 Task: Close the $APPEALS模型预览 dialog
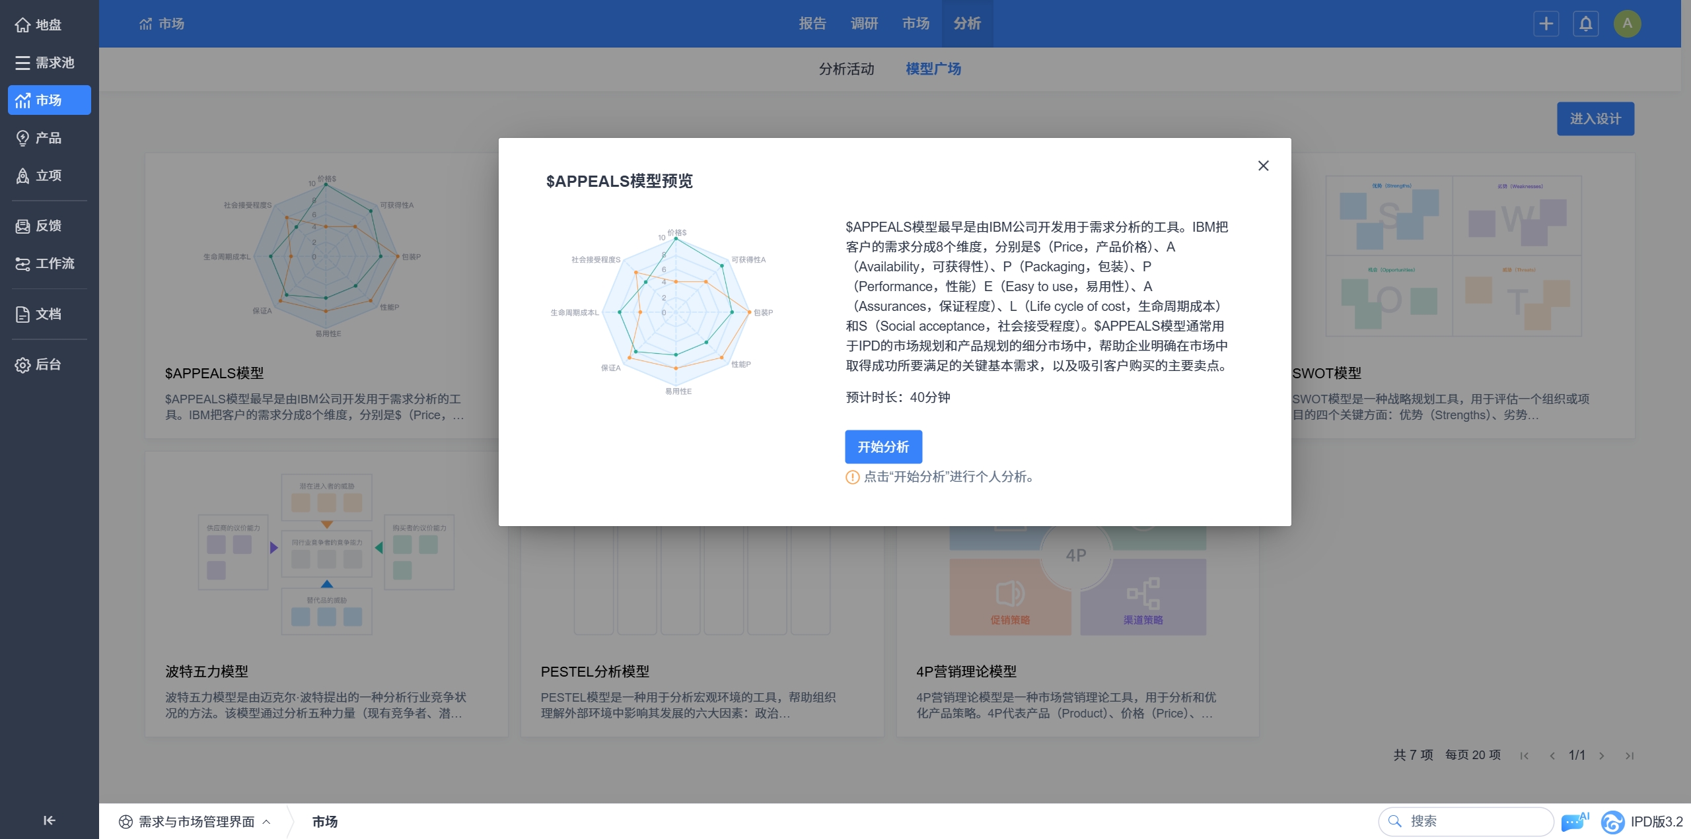1264,166
